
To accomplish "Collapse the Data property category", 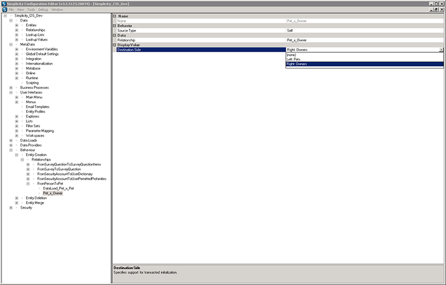I will [x=114, y=35].
